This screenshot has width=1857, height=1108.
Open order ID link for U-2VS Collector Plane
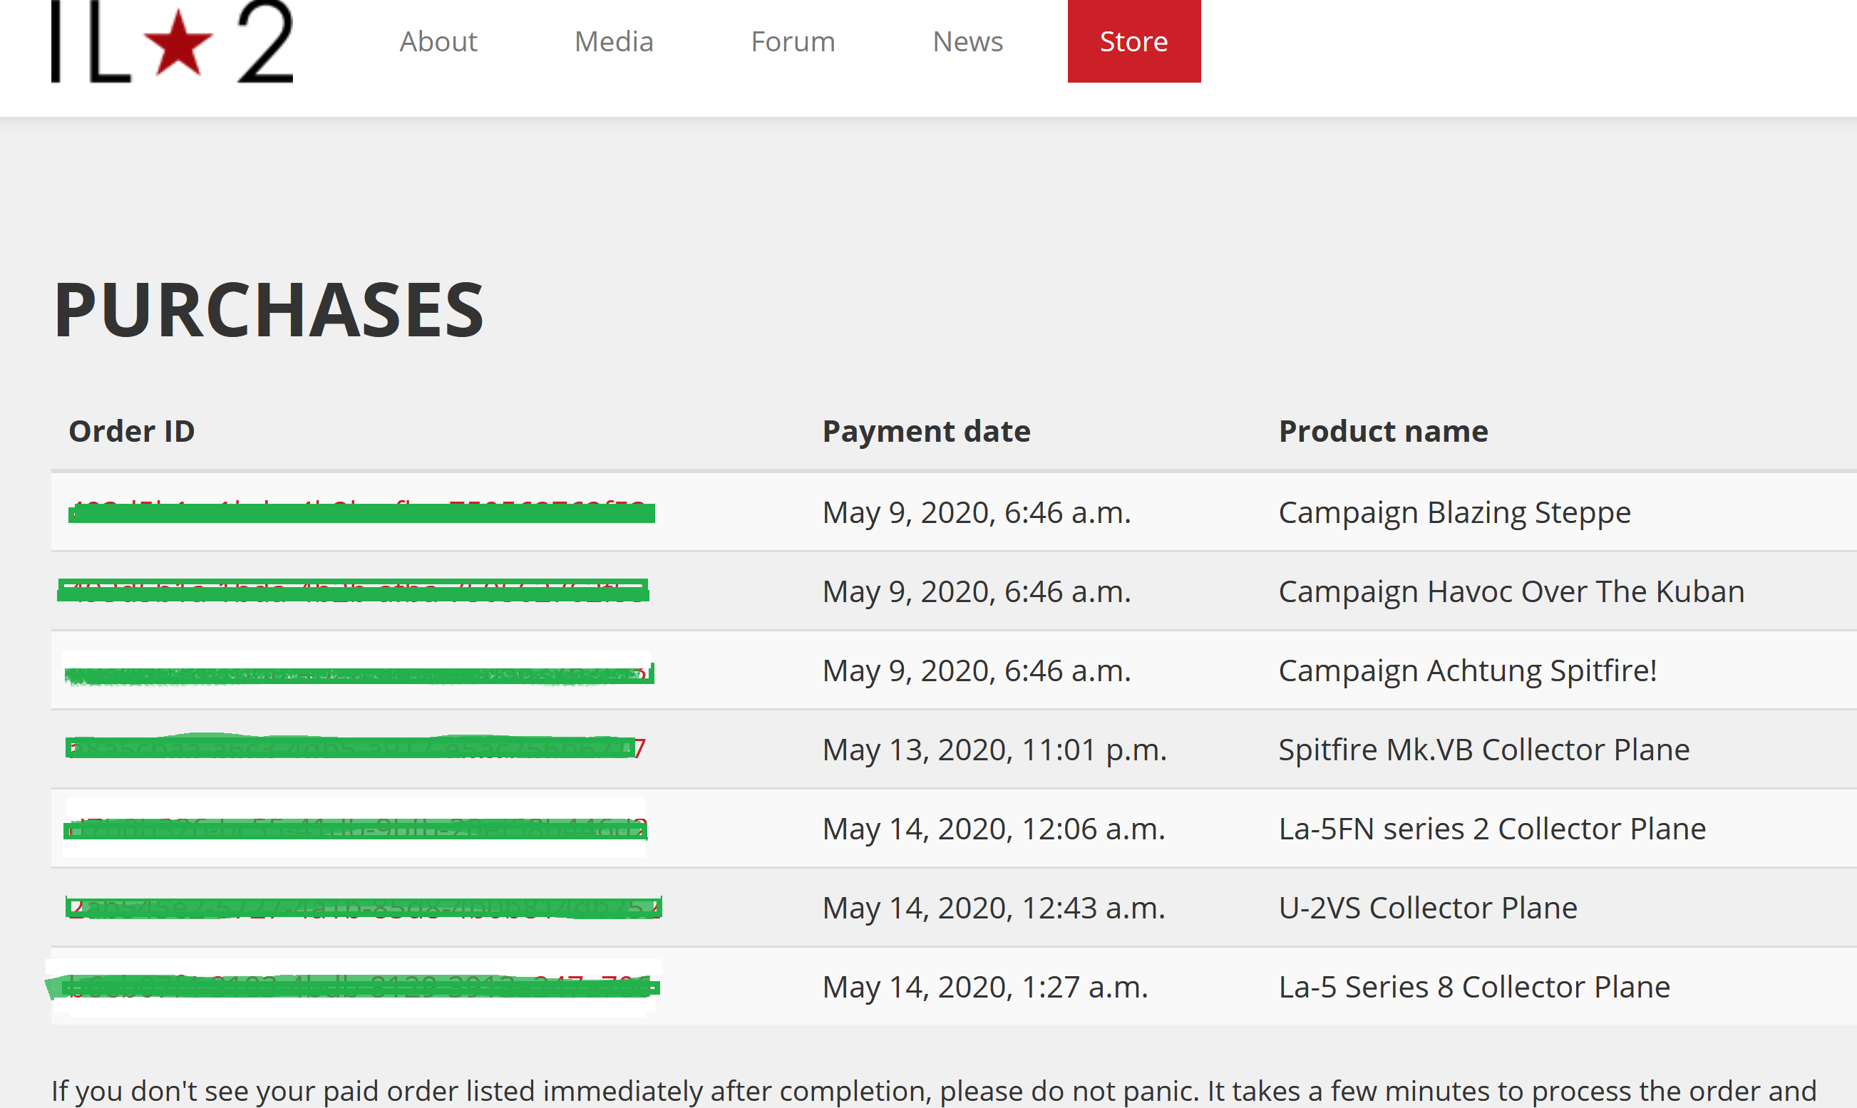[x=364, y=908]
